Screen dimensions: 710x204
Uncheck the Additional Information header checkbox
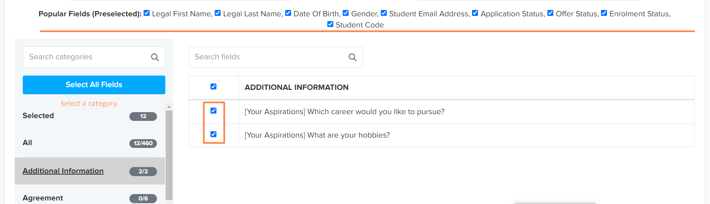click(x=214, y=87)
